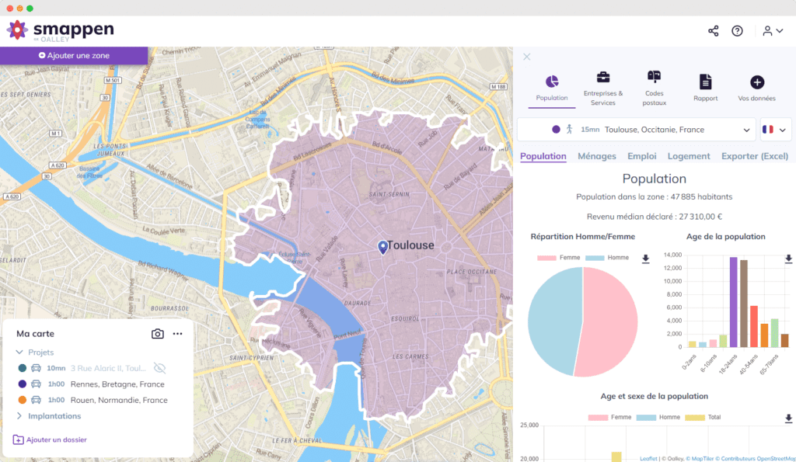Image resolution: width=796 pixels, height=462 pixels.
Task: Select the Population tab with pie chart icon
Action: (x=552, y=85)
